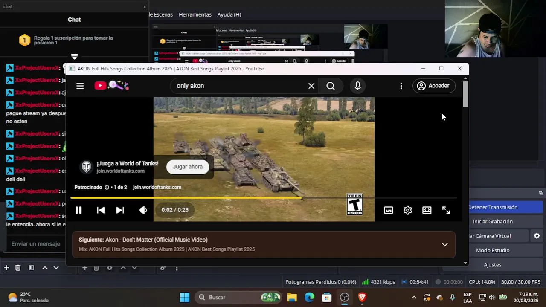Click the Enviar un mensaje chat field
Image resolution: width=546 pixels, height=307 pixels.
[36, 244]
